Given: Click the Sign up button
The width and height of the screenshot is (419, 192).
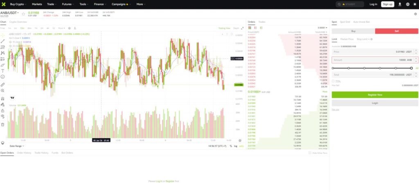Looking at the screenshot, I should [387, 4].
